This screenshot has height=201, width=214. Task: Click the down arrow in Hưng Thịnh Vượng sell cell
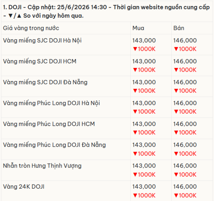176,175
